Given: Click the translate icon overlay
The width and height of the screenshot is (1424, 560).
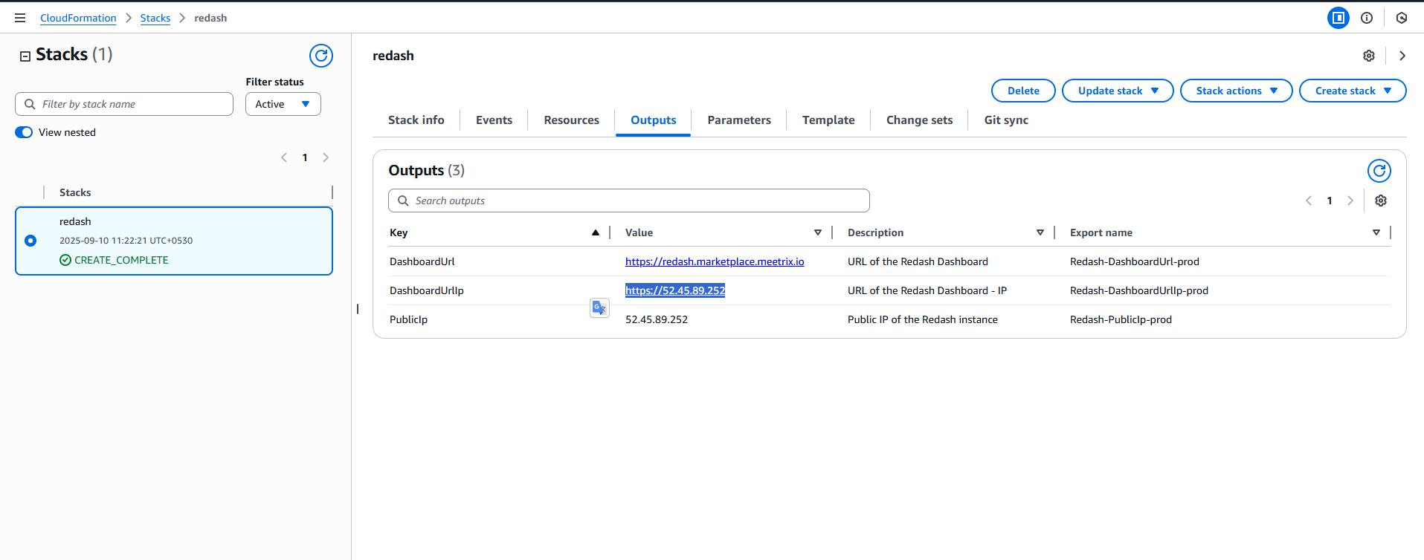Looking at the screenshot, I should point(599,307).
